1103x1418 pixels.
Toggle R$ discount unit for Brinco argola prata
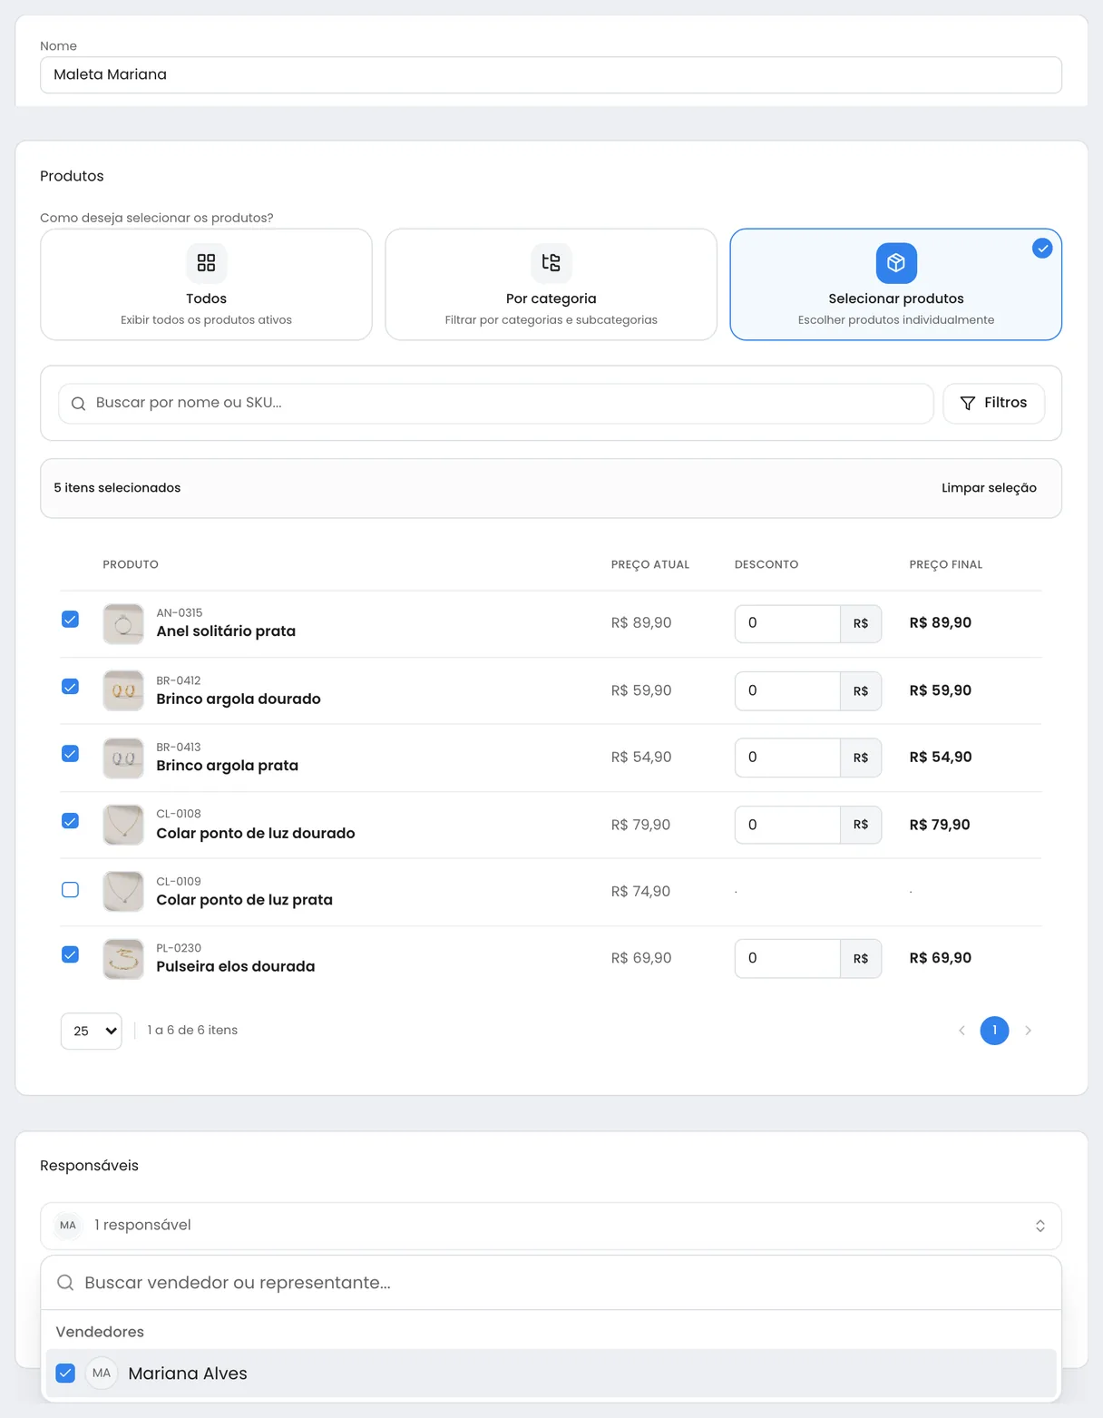[861, 758]
